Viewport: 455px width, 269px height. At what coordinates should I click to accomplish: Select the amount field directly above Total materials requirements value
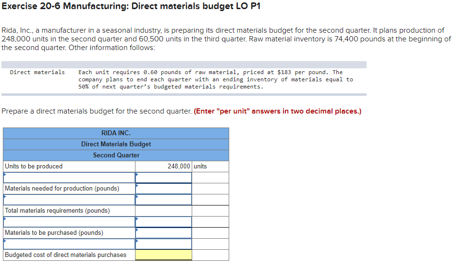click(164, 200)
